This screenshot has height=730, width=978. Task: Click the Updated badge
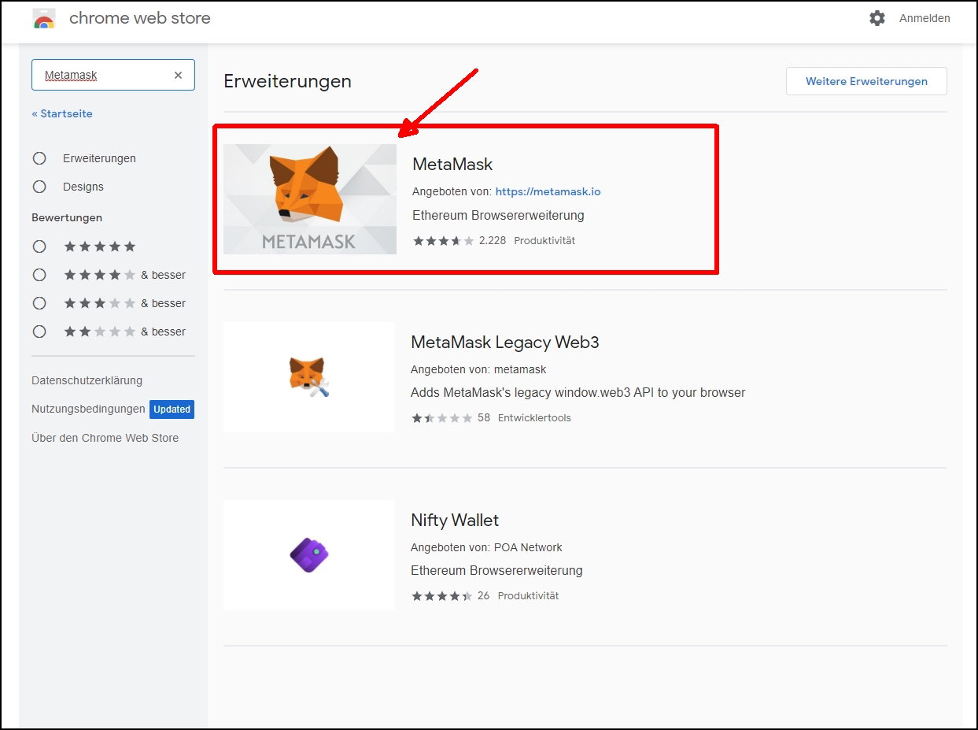coord(172,409)
